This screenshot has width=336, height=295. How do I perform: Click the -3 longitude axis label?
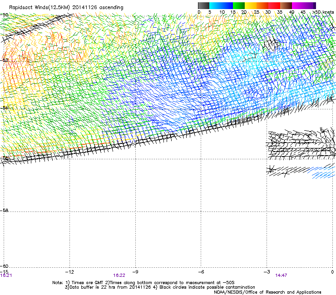tap(267, 272)
